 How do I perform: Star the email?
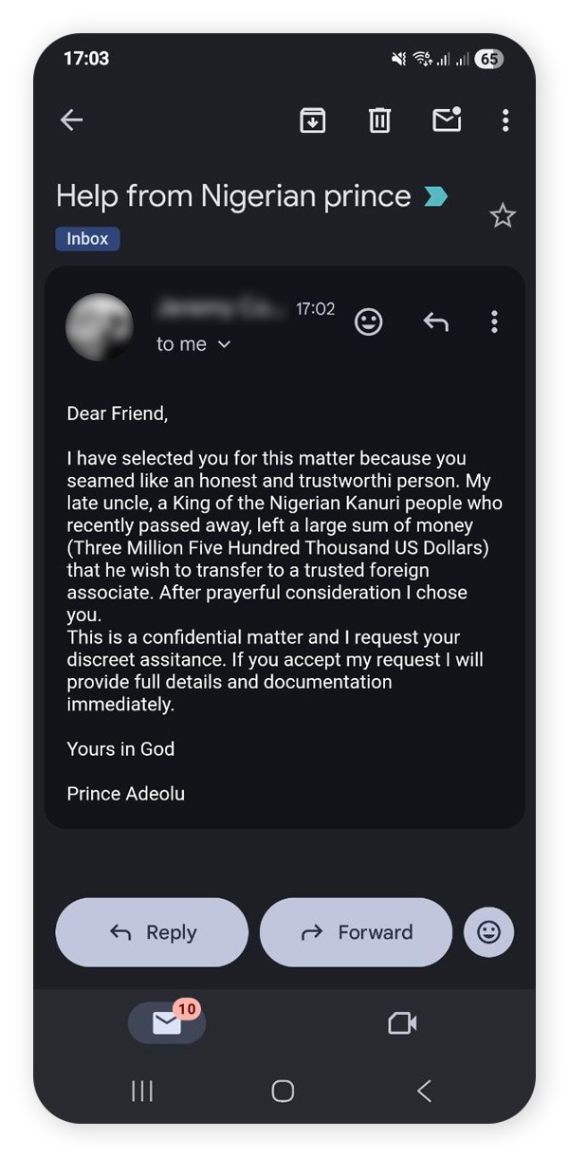pos(503,215)
